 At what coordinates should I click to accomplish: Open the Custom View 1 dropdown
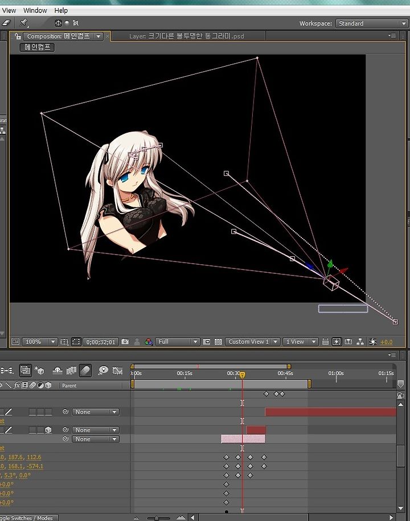[252, 342]
